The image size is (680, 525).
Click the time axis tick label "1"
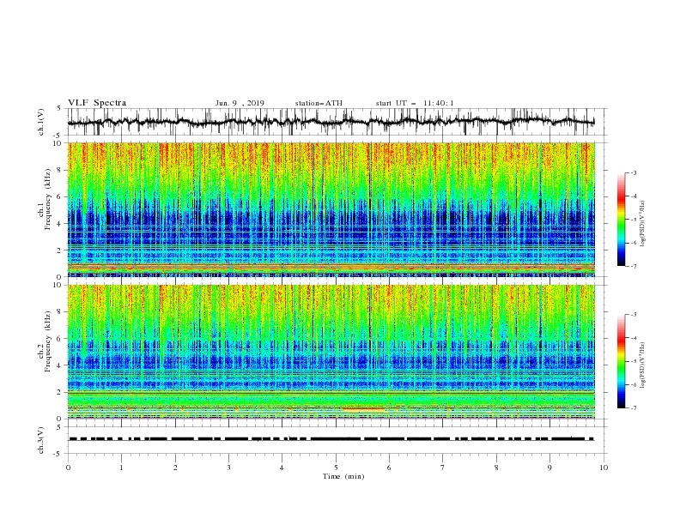tap(121, 468)
